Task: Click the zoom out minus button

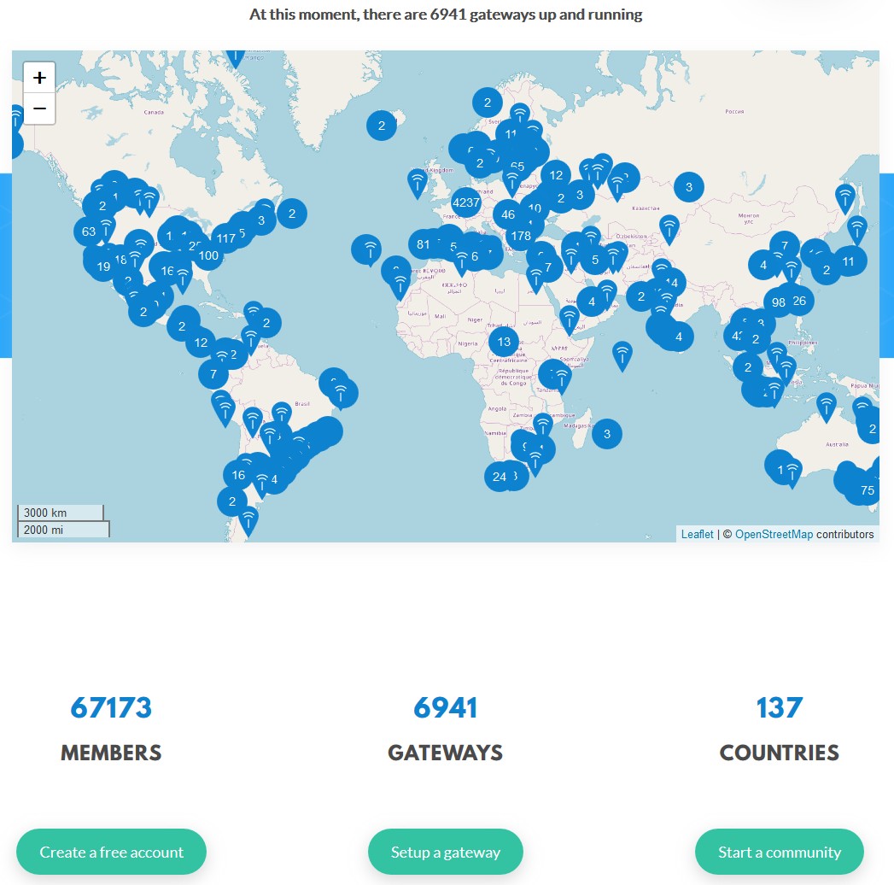Action: tap(39, 109)
